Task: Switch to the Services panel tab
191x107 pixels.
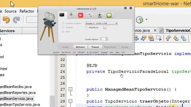Action: [x=7, y=31]
